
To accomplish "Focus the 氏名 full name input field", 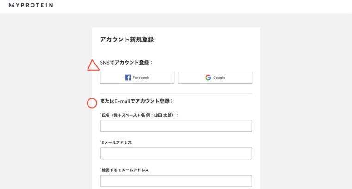I will (x=176, y=126).
